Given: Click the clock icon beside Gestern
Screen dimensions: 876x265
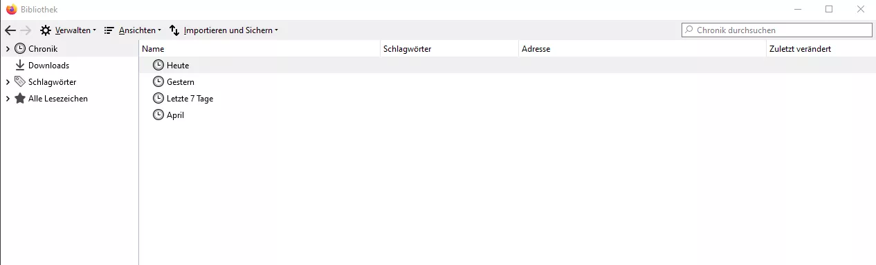Looking at the screenshot, I should tap(158, 82).
